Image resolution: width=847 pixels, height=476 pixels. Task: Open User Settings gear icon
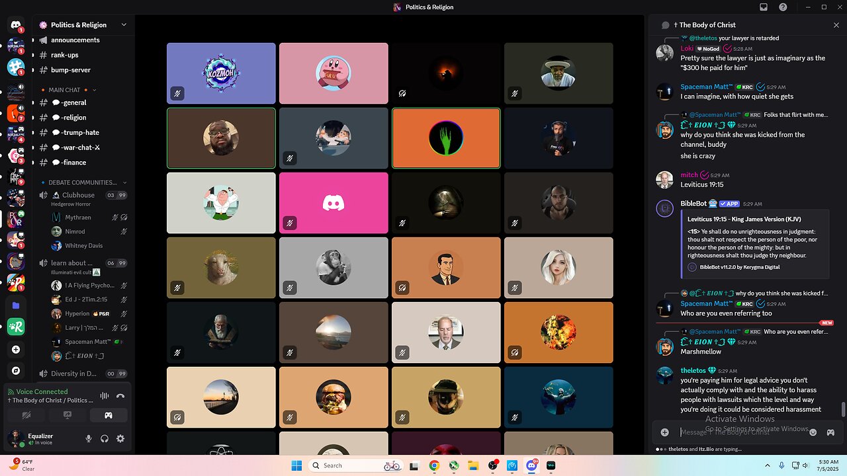click(120, 438)
